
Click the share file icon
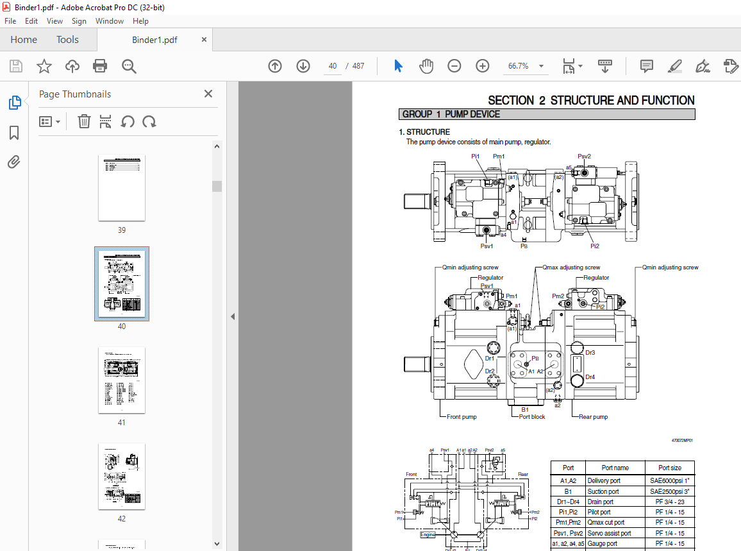pos(731,66)
